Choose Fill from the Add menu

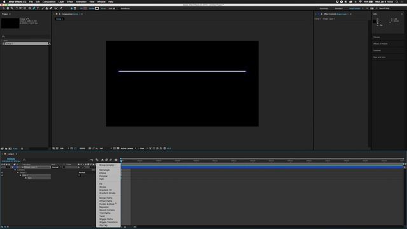[100, 184]
